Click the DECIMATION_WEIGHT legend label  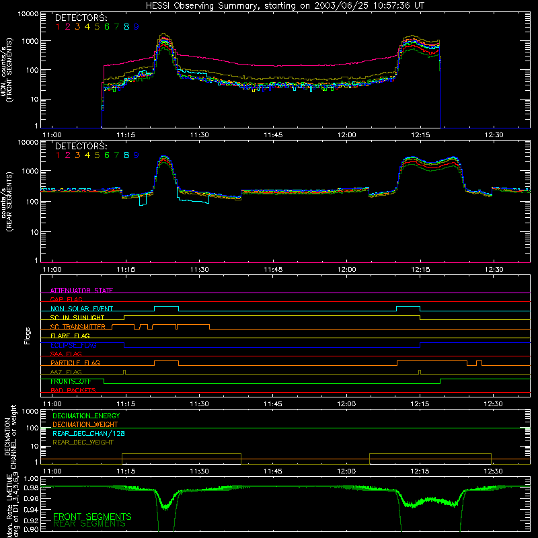(85, 424)
